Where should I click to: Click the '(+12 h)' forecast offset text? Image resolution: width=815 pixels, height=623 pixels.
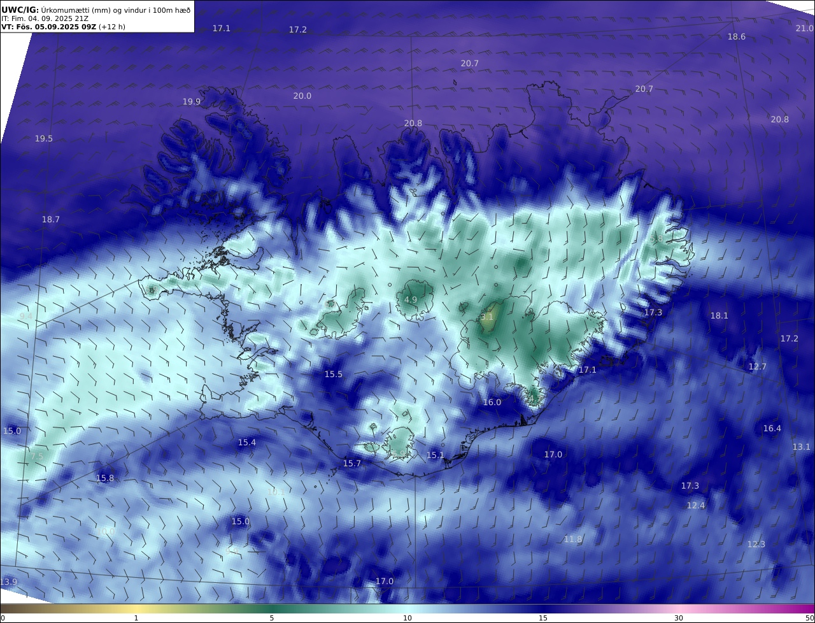point(112,27)
